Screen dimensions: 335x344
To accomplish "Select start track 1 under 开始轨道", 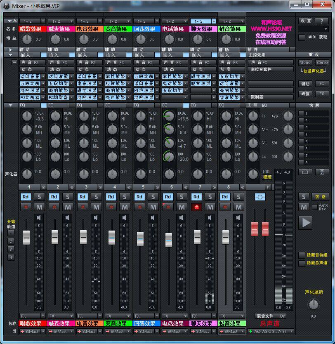I will tap(11, 233).
